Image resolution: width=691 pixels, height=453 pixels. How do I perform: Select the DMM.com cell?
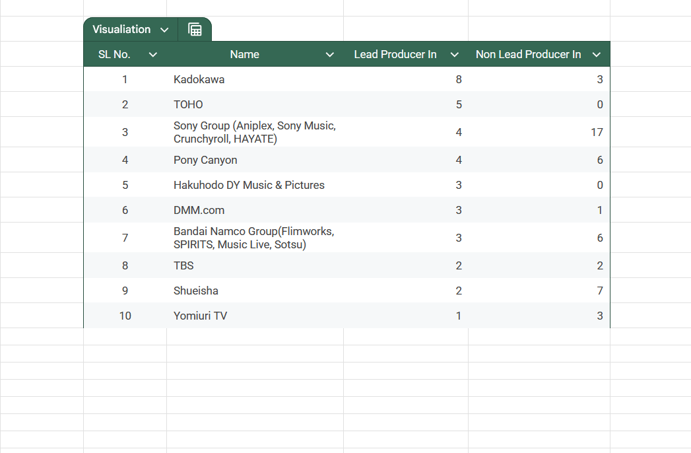click(x=255, y=210)
